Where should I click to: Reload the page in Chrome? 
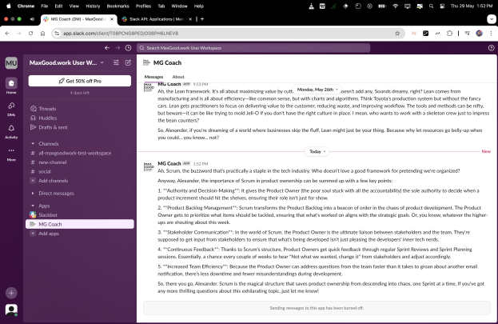pos(30,34)
